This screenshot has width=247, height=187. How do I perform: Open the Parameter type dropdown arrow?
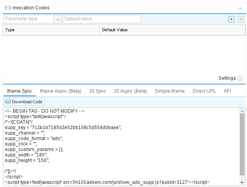(x=58, y=19)
